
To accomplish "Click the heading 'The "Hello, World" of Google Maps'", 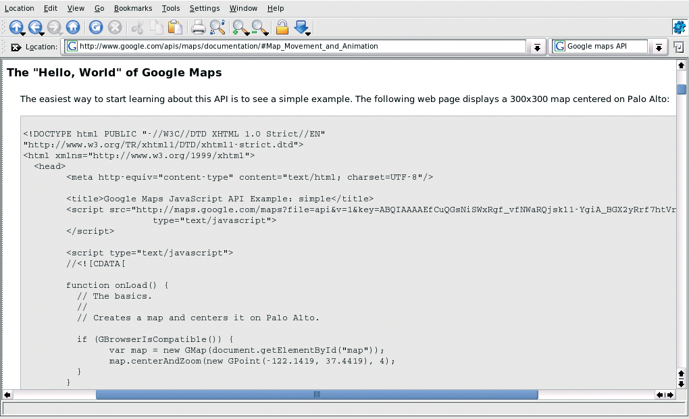I will 114,72.
